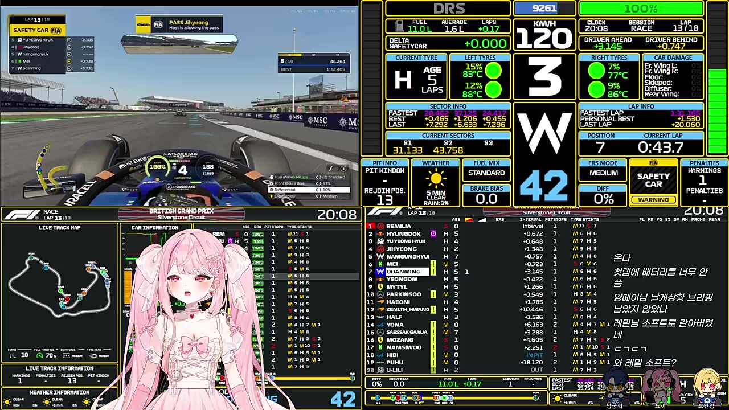Viewport: 729px width, 410px height.
Task: Click the ERS Mode MEDIUM value box
Action: click(603, 173)
